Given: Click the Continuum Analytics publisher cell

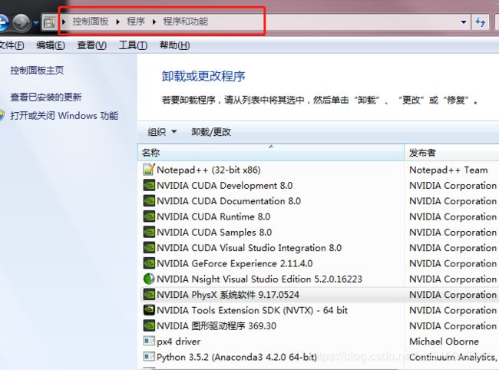Looking at the screenshot, I should click(454, 357).
